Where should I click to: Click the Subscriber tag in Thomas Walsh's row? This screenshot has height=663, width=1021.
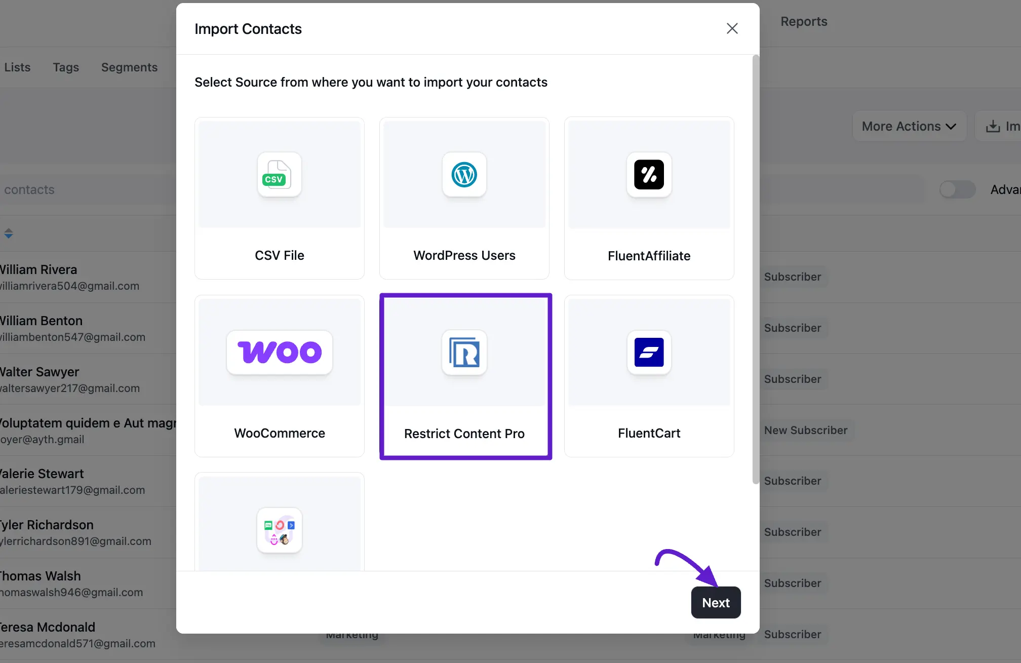[793, 583]
